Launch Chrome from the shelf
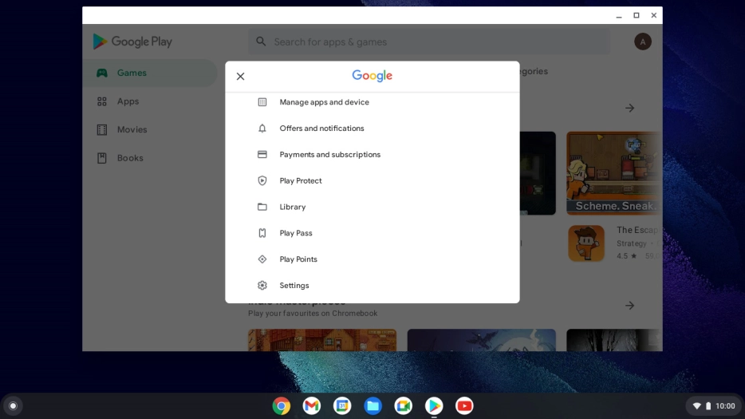Viewport: 745px width, 419px height. 282,406
